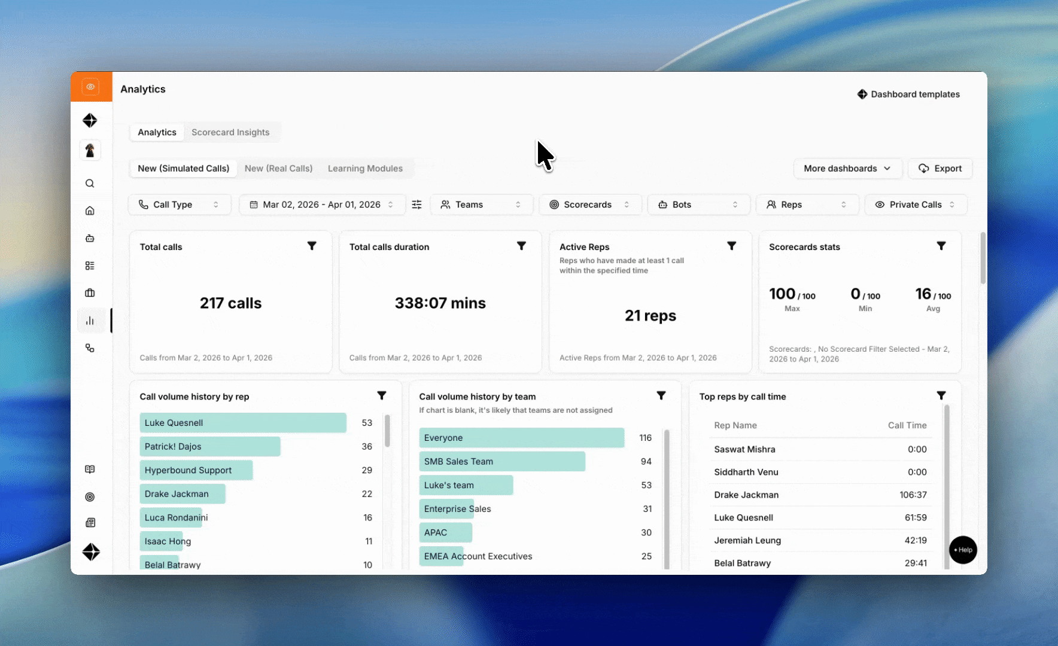Click the Export button
The image size is (1058, 646).
940,169
